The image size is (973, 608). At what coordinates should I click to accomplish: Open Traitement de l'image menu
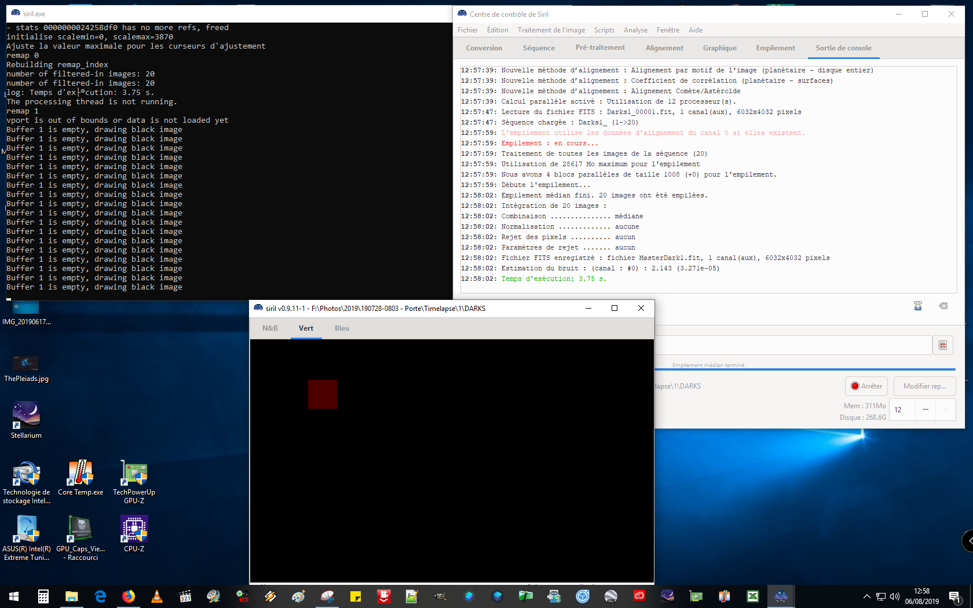(551, 30)
